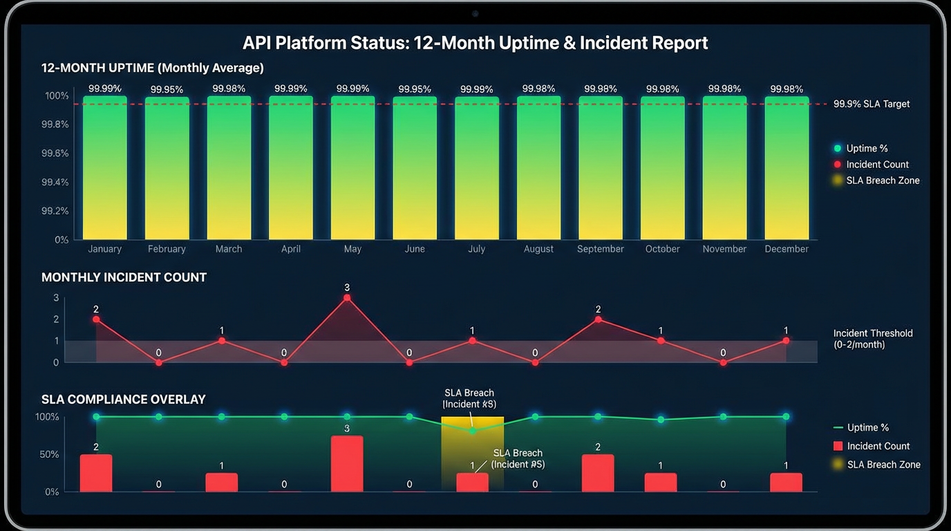Click the green line Uptime % legend marker
Image resolution: width=951 pixels, height=531 pixels.
click(838, 428)
